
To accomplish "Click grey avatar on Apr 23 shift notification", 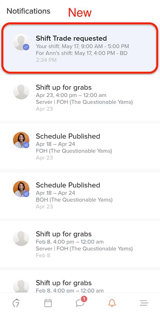I will tap(21, 92).
